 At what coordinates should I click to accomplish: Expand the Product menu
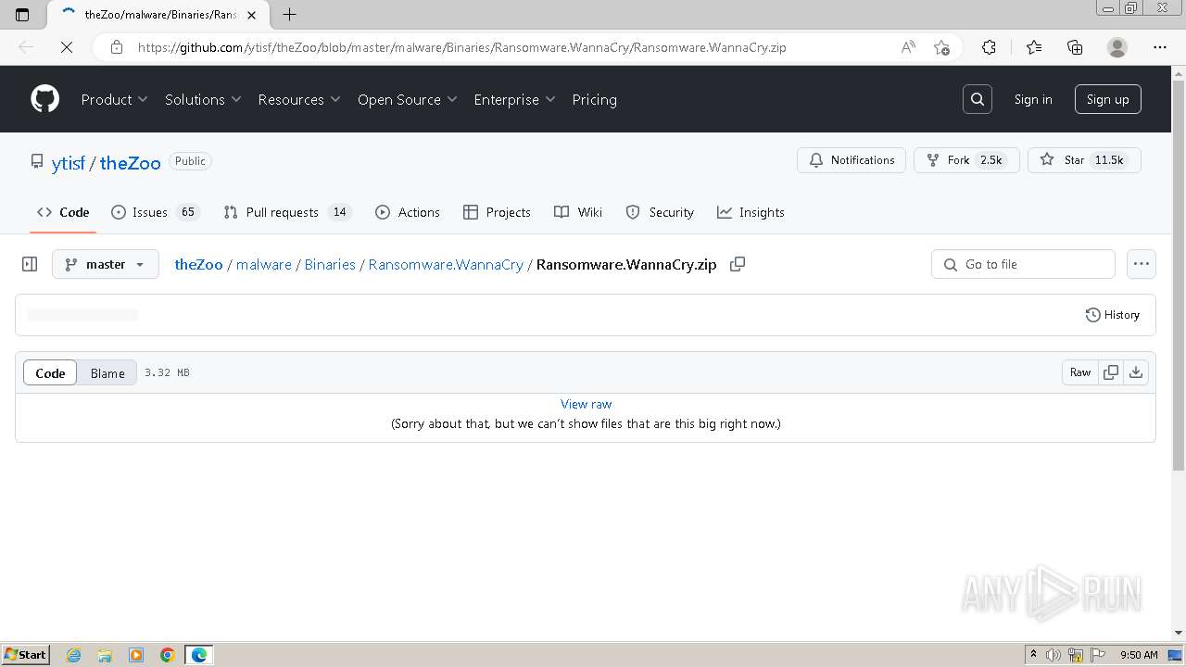[x=115, y=99]
